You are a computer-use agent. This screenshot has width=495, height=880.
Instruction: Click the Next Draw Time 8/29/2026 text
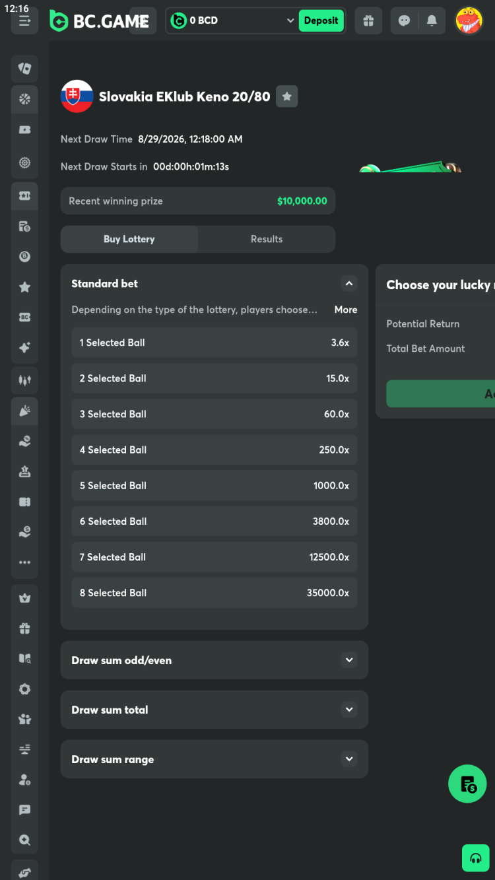pyautogui.click(x=152, y=139)
